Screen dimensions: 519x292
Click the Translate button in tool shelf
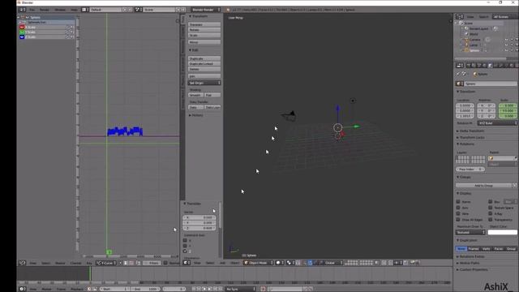click(x=204, y=24)
